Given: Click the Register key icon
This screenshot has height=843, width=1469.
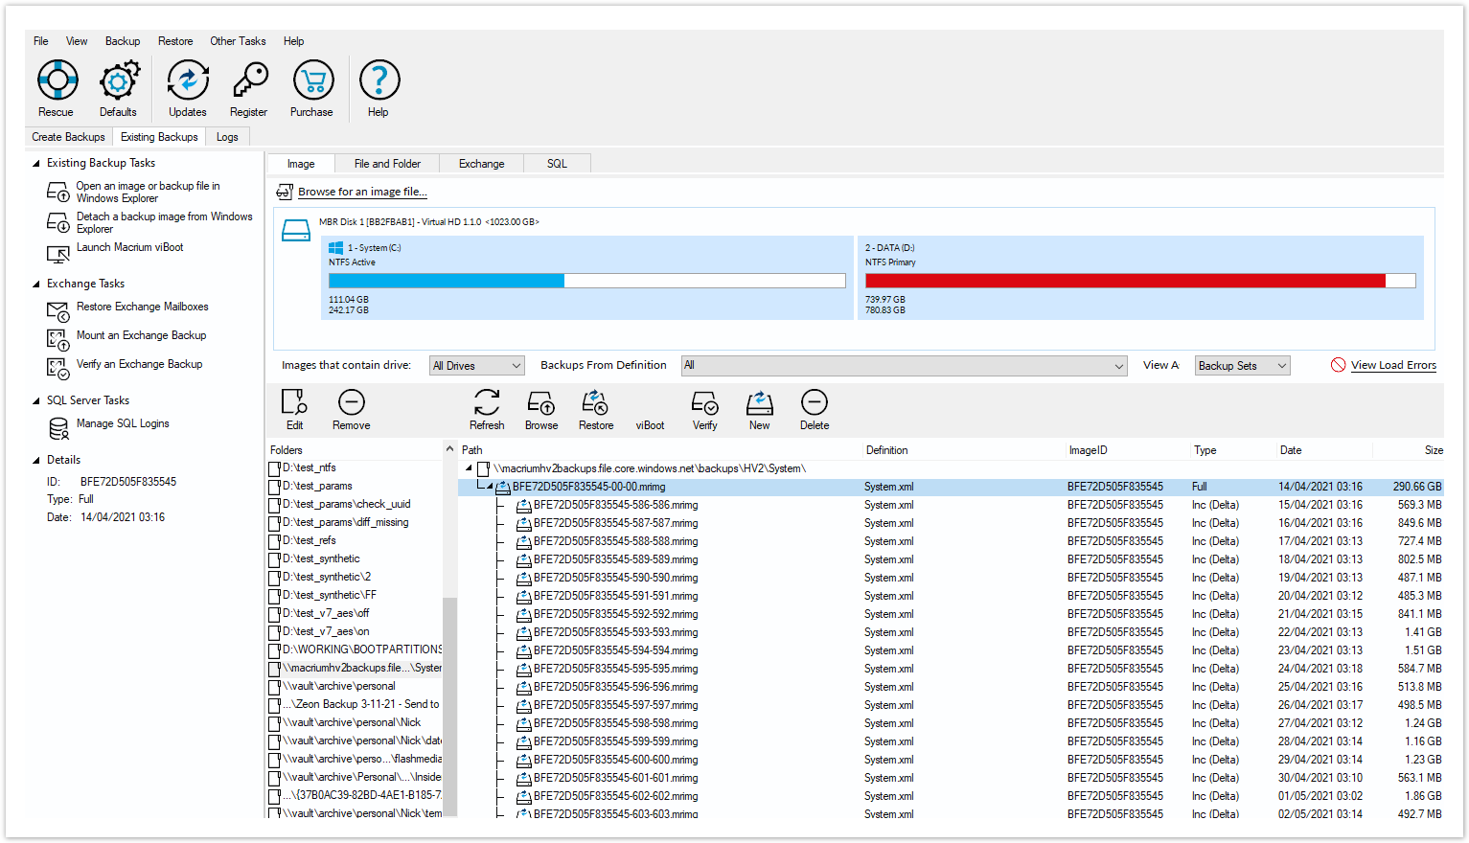Looking at the screenshot, I should point(249,80).
